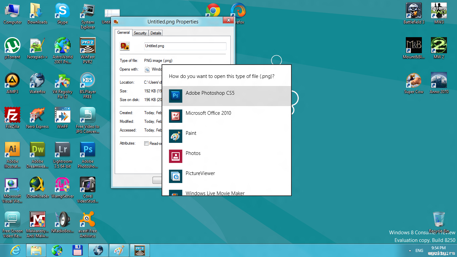The image size is (457, 257).
Task: Show hidden system tray icons arrow
Action: pyautogui.click(x=410, y=251)
